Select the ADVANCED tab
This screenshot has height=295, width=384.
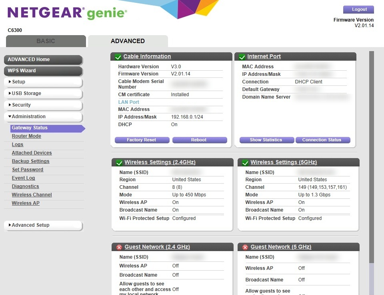[x=128, y=41]
